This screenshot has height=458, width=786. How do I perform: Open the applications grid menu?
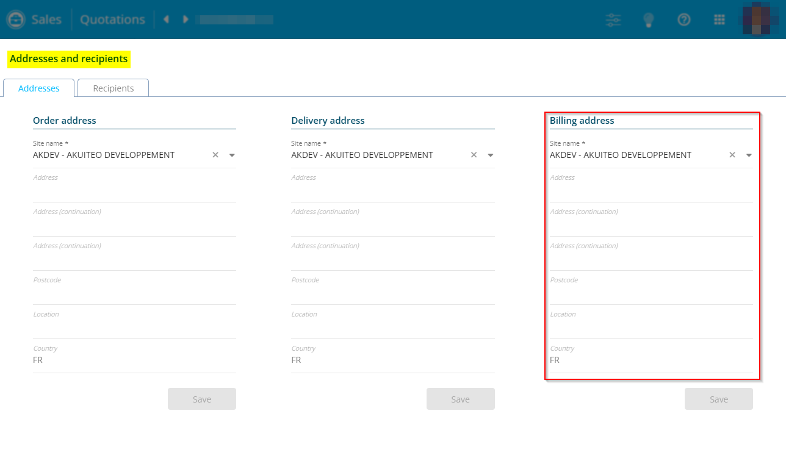(x=719, y=20)
